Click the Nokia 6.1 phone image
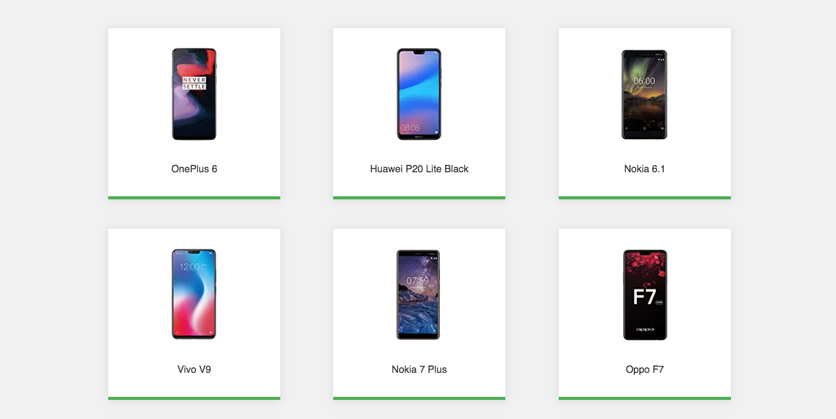The image size is (836, 419). click(x=644, y=94)
